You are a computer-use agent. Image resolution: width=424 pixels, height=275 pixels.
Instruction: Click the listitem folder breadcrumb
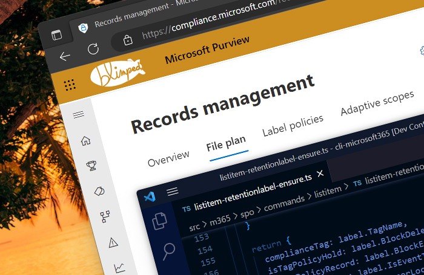(x=328, y=192)
